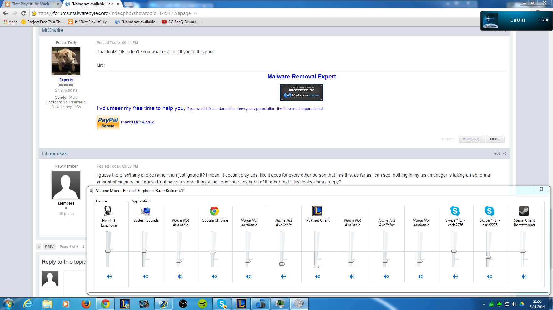Select the "Name not available" browser tab

click(x=93, y=4)
